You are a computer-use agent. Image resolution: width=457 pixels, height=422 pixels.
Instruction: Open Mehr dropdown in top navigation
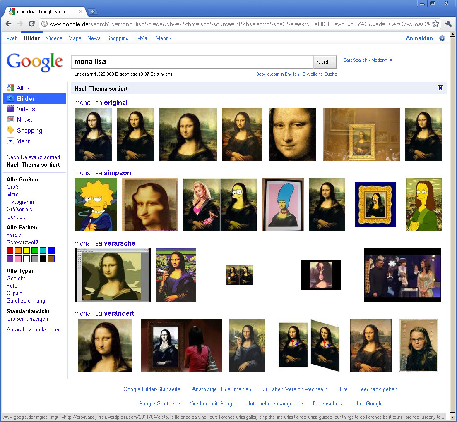pos(164,38)
